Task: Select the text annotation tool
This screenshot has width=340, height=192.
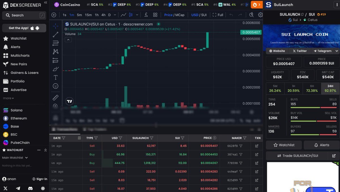Action: pos(56,77)
